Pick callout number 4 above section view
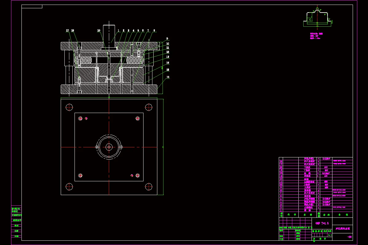 point(133,31)
